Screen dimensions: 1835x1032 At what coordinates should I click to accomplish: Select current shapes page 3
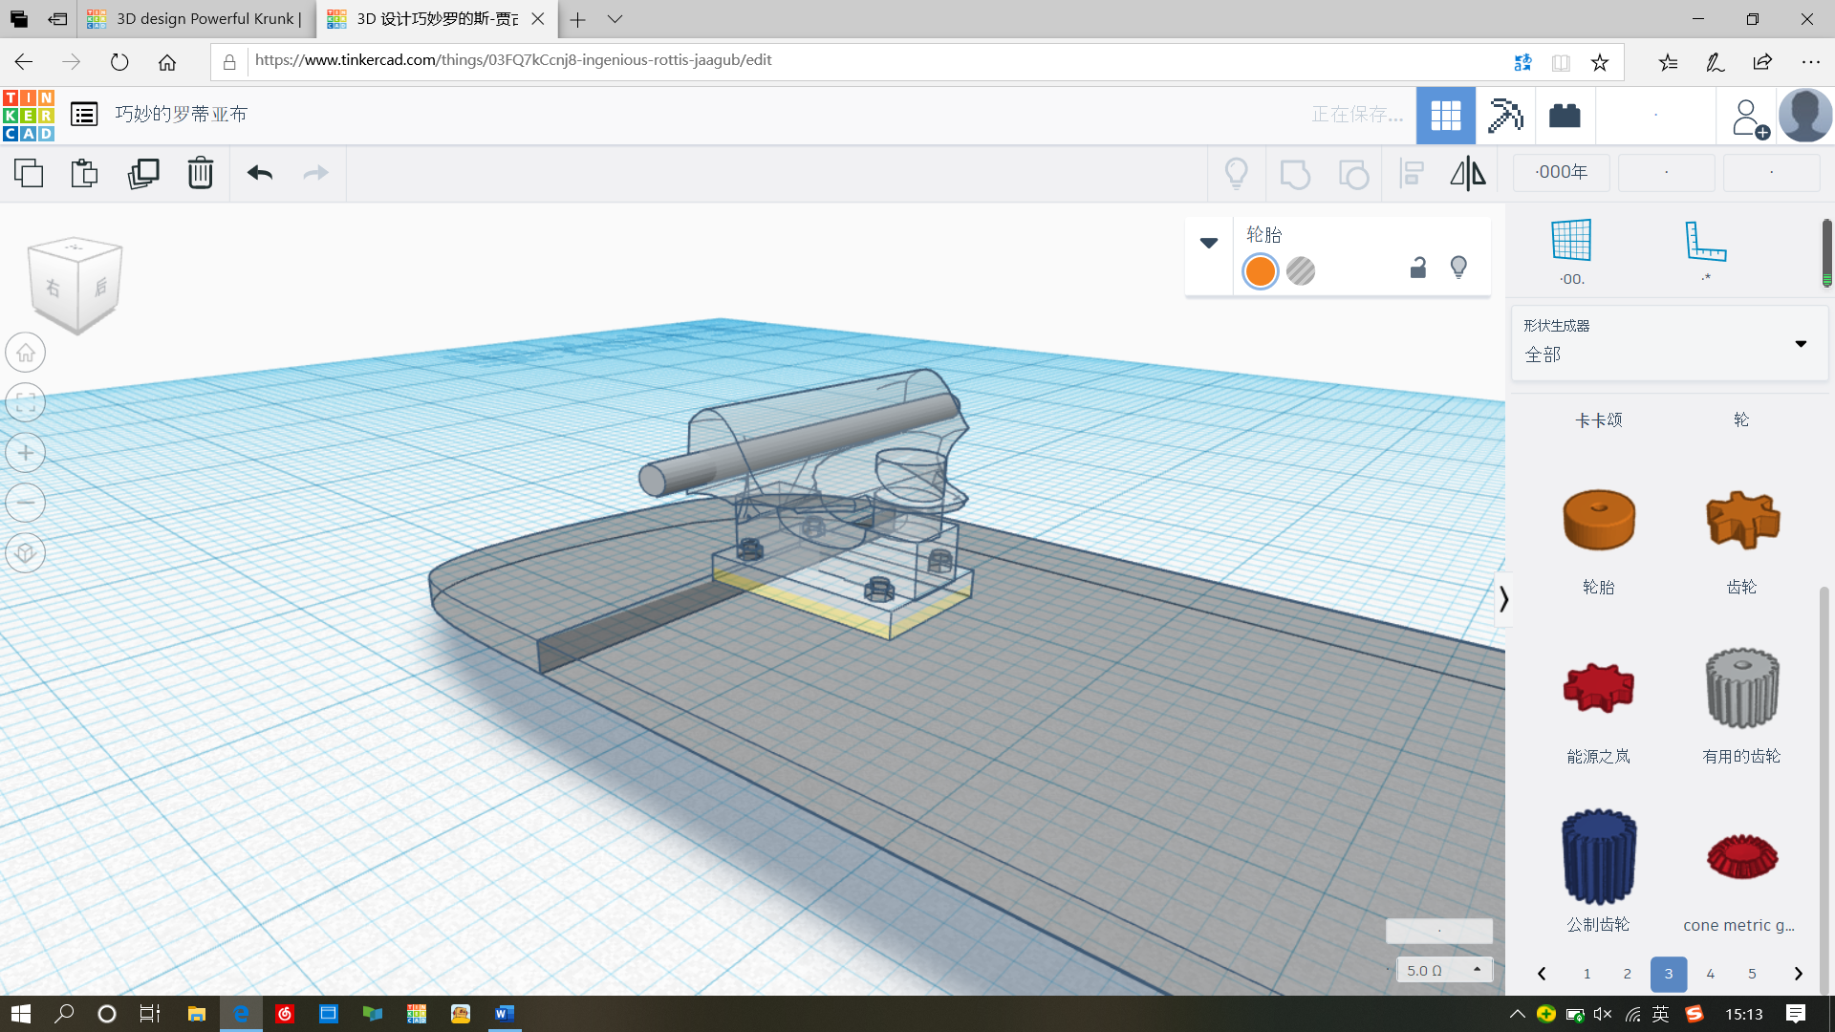(1669, 974)
